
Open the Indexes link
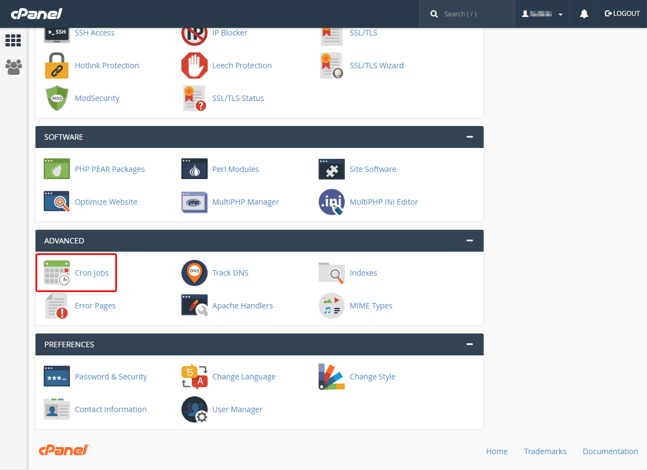point(363,273)
